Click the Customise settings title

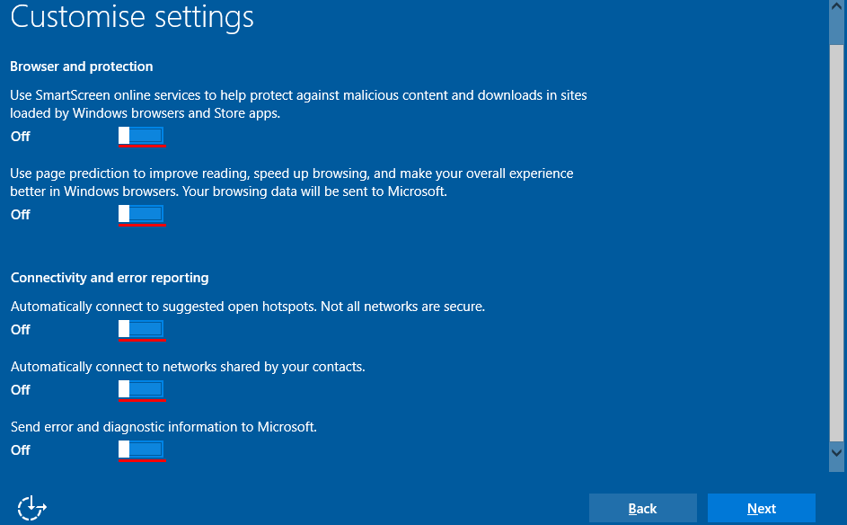pos(132,17)
